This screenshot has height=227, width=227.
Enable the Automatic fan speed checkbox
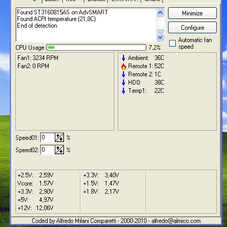(x=172, y=43)
